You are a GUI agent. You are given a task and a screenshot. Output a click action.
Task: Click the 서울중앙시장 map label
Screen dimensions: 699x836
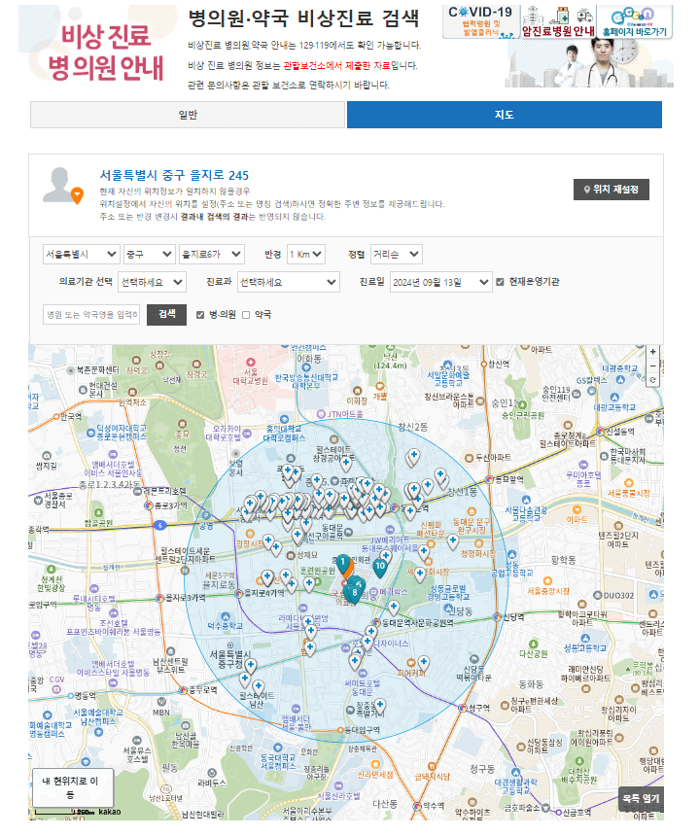pyautogui.click(x=548, y=591)
